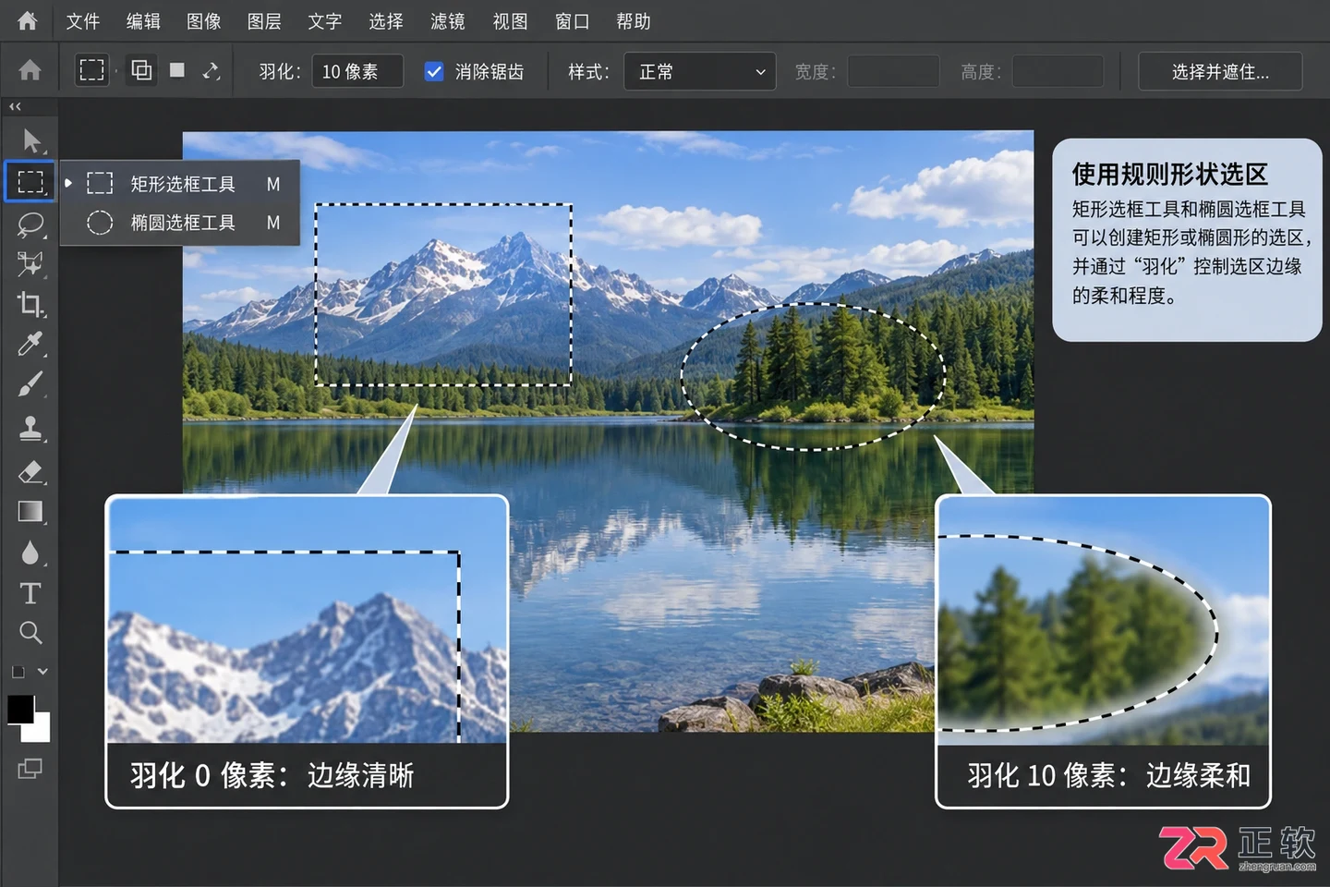1330x887 pixels.
Task: Select the Crop tool
Action: (30, 304)
